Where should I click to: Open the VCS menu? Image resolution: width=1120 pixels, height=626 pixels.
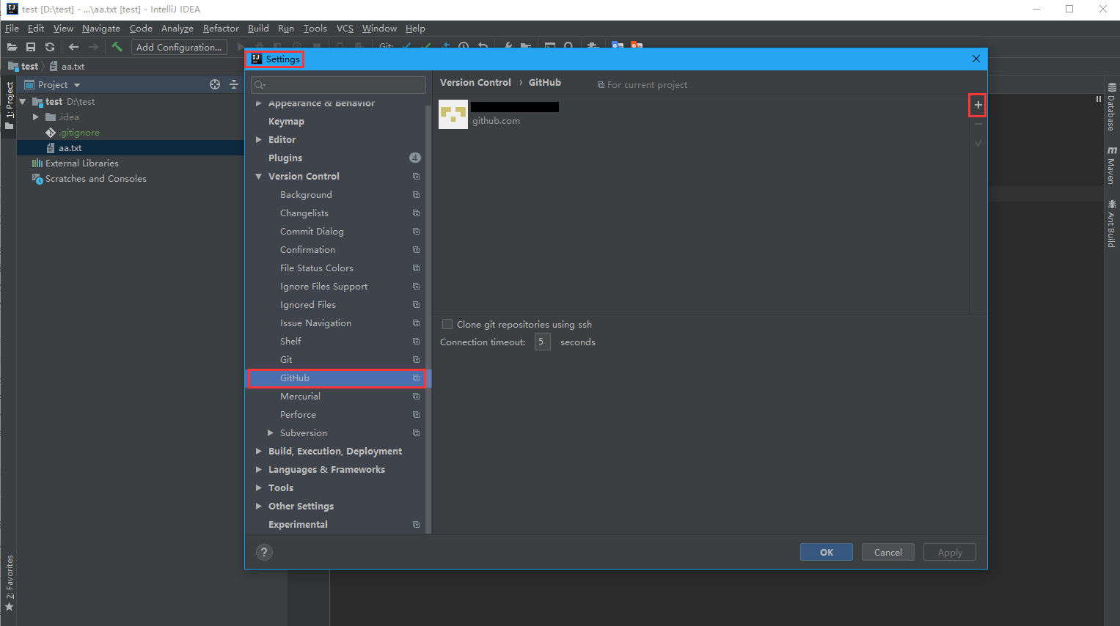coord(344,28)
